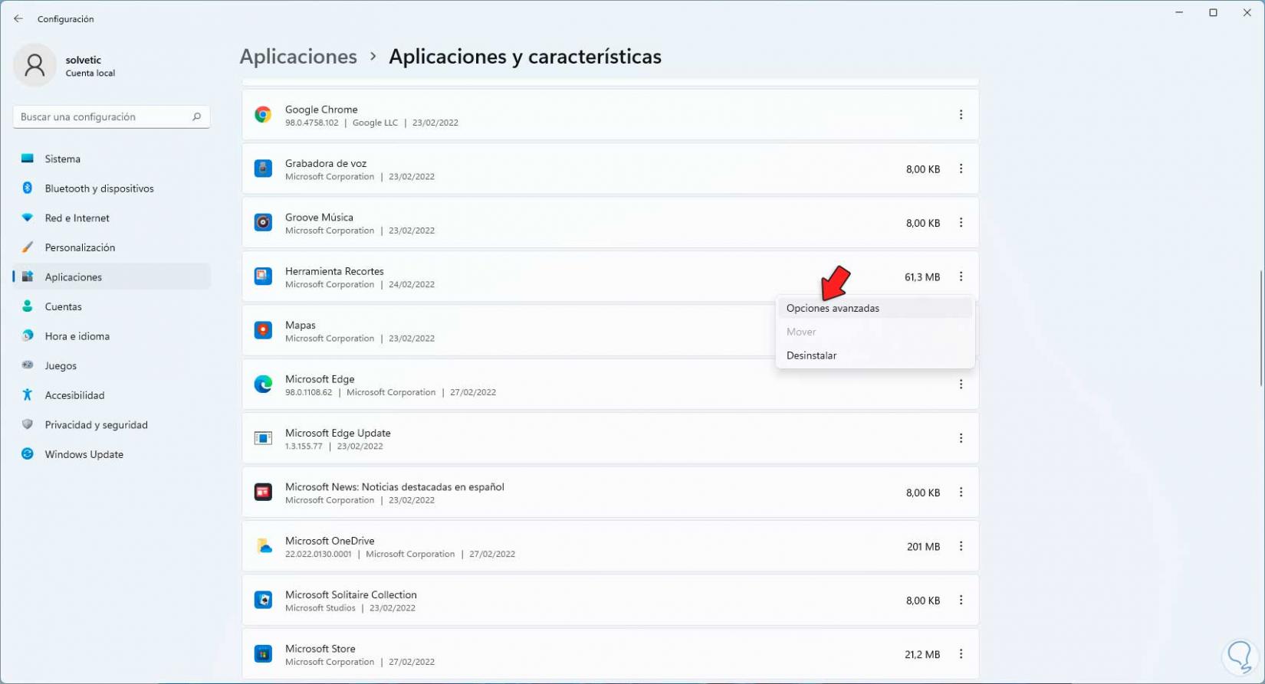
Task: Click the back arrow in Configuración
Action: 18,19
